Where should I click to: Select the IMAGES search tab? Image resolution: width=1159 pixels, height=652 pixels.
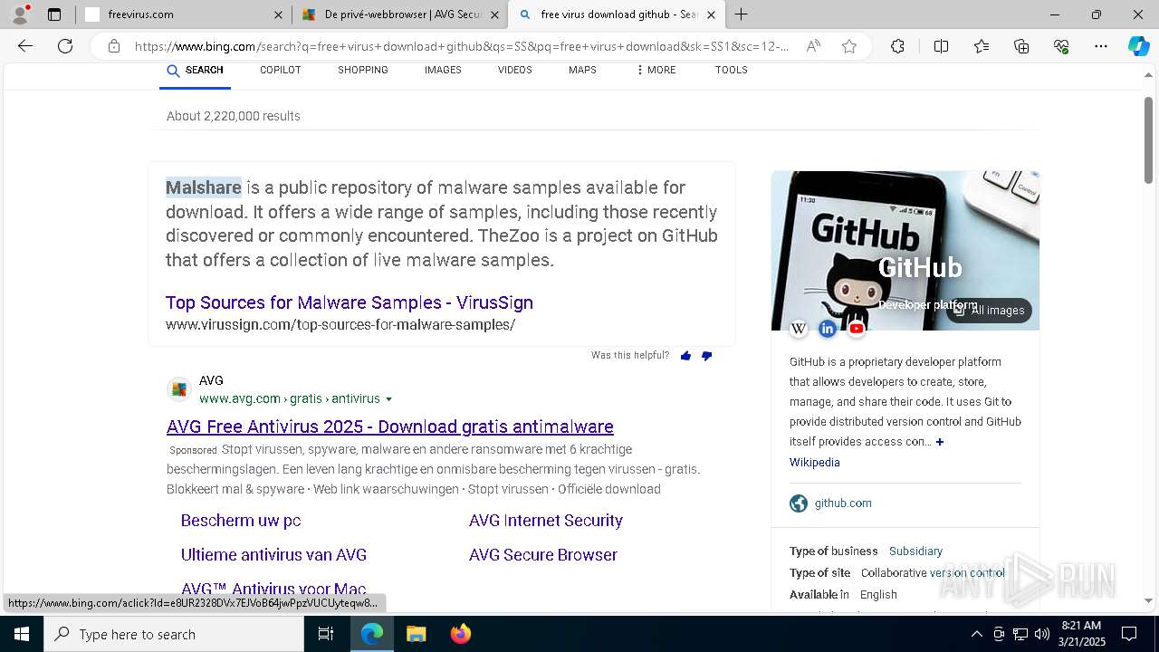coord(443,70)
